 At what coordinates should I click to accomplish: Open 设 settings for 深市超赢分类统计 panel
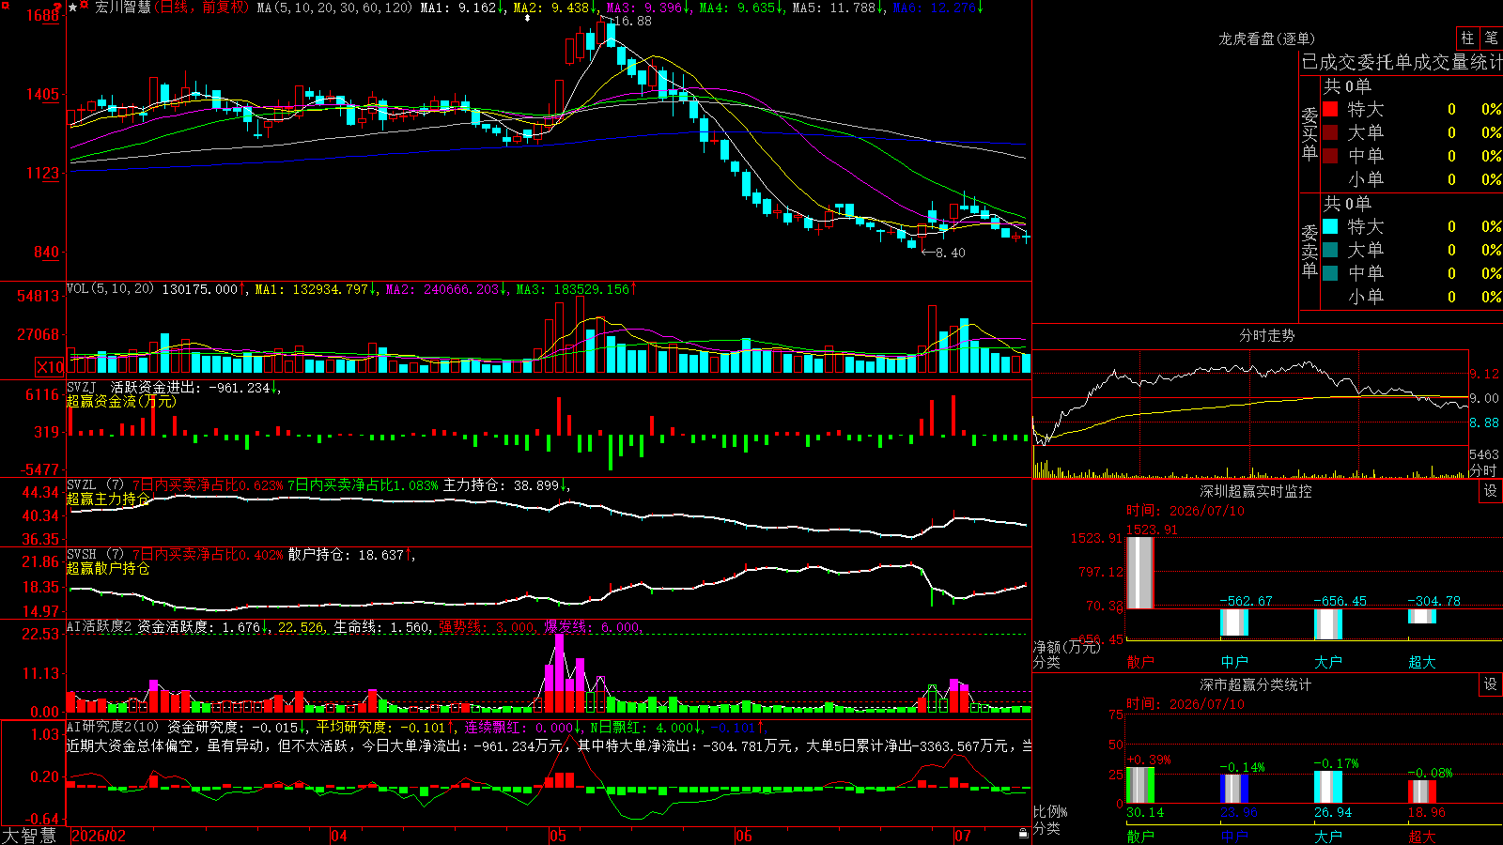pyautogui.click(x=1491, y=684)
